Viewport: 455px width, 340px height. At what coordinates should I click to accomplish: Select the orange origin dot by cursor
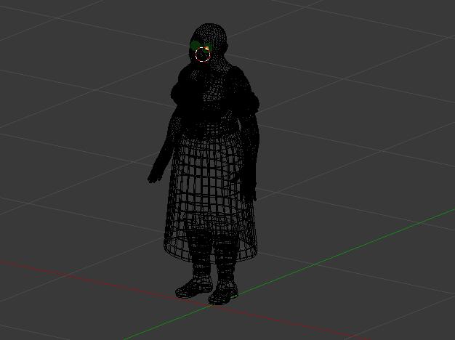point(206,49)
